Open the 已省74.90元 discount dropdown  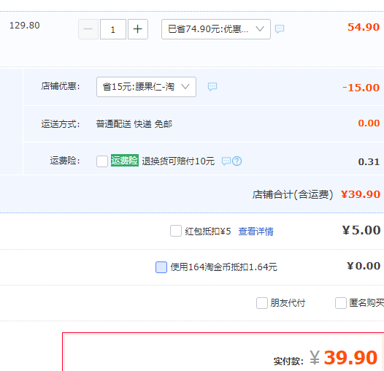coord(216,29)
